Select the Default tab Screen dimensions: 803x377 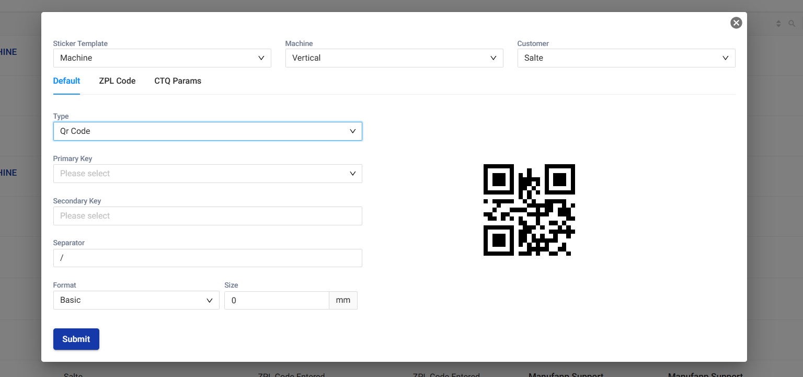[x=66, y=81]
